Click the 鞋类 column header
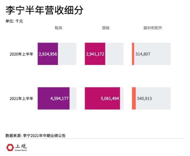 (x=58, y=28)
